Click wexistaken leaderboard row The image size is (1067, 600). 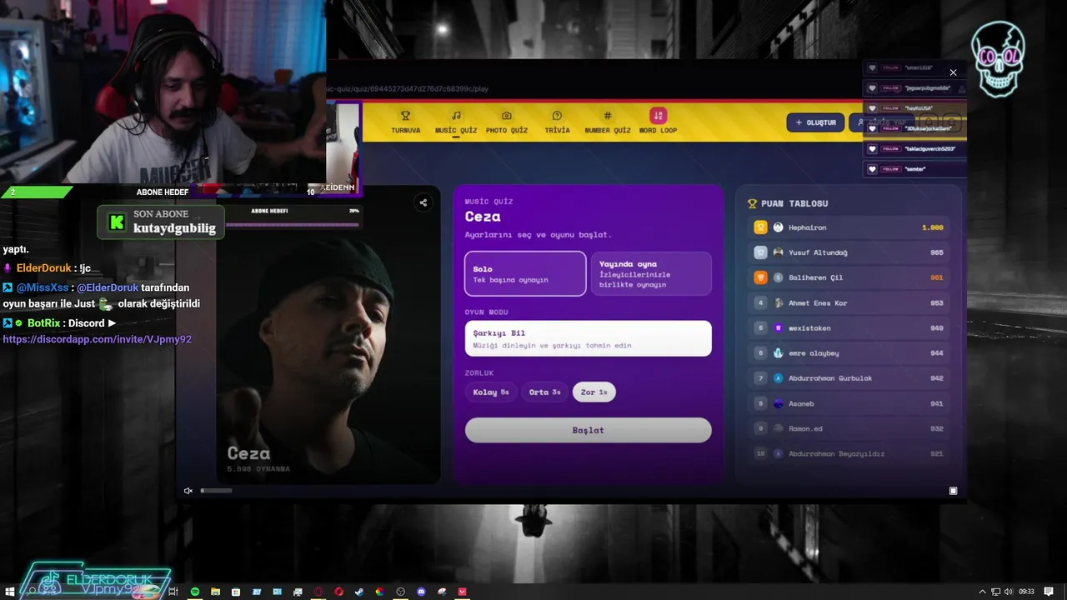pyautogui.click(x=849, y=327)
